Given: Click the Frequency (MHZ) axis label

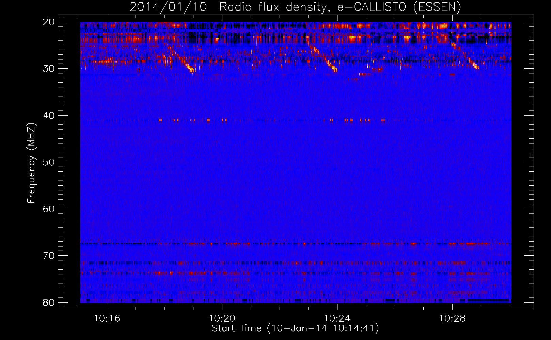Looking at the screenshot, I should click(31, 163).
